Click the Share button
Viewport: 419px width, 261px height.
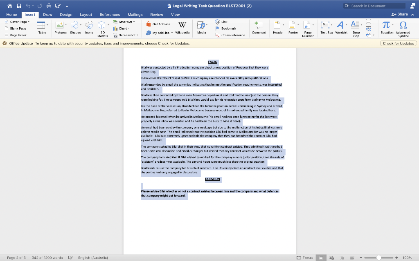coord(399,14)
